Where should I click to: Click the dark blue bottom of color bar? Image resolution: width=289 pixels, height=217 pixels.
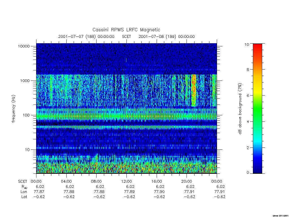tap(257, 169)
